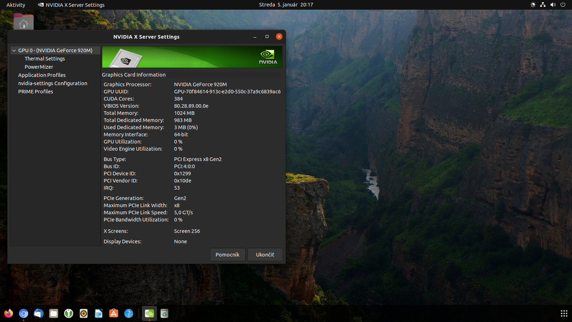
Task: Click the Ukončiť quit button
Action: coord(265,255)
